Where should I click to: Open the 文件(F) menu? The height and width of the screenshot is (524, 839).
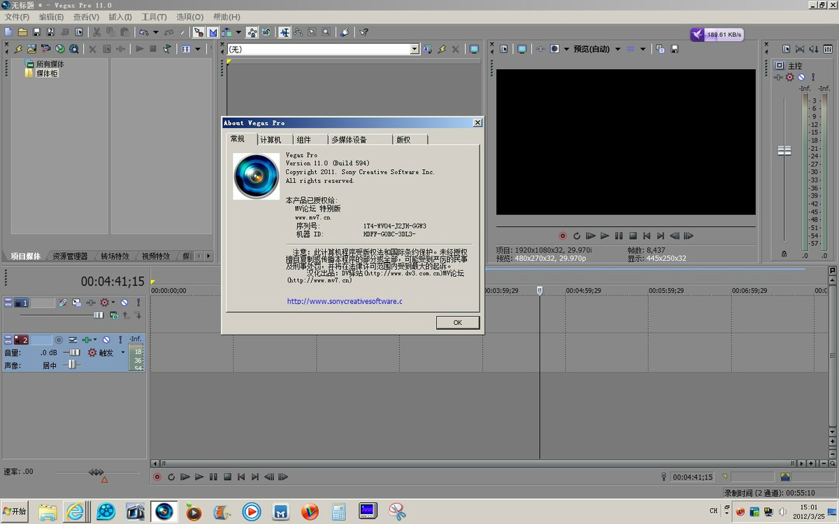[17, 17]
